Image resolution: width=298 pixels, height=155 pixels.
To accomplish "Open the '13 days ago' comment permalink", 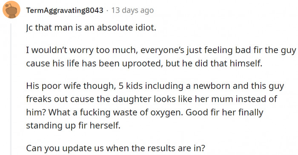I will click(132, 10).
